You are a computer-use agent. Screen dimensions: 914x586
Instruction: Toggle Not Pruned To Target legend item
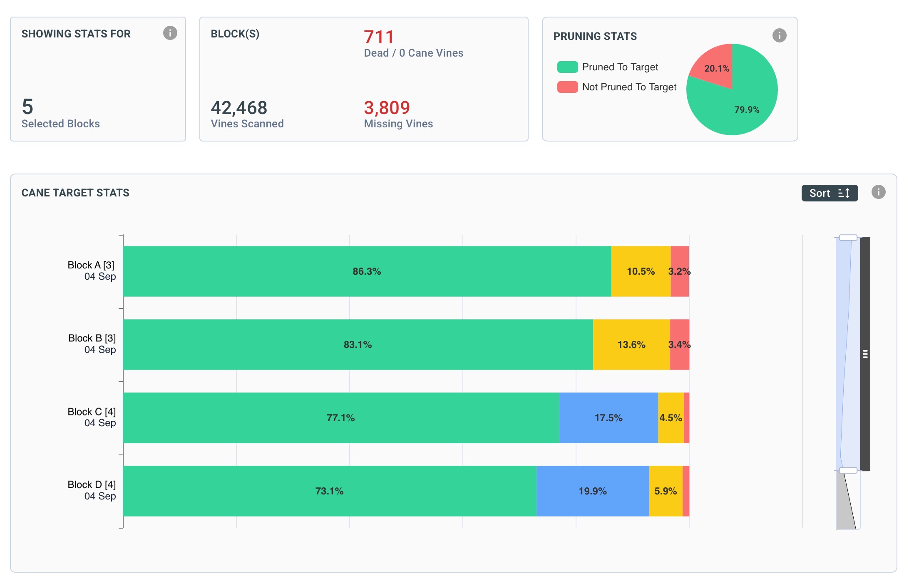click(x=629, y=87)
